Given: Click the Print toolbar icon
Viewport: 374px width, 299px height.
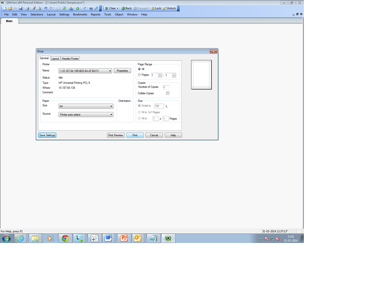Looking at the screenshot, I should (x=27, y=8).
